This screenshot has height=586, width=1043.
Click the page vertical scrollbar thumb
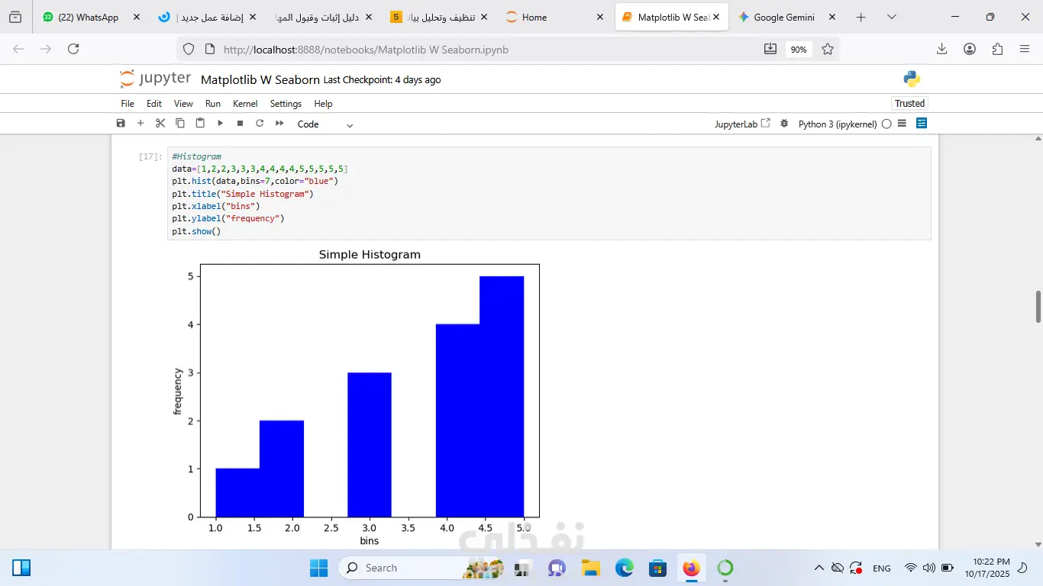pyautogui.click(x=1038, y=306)
